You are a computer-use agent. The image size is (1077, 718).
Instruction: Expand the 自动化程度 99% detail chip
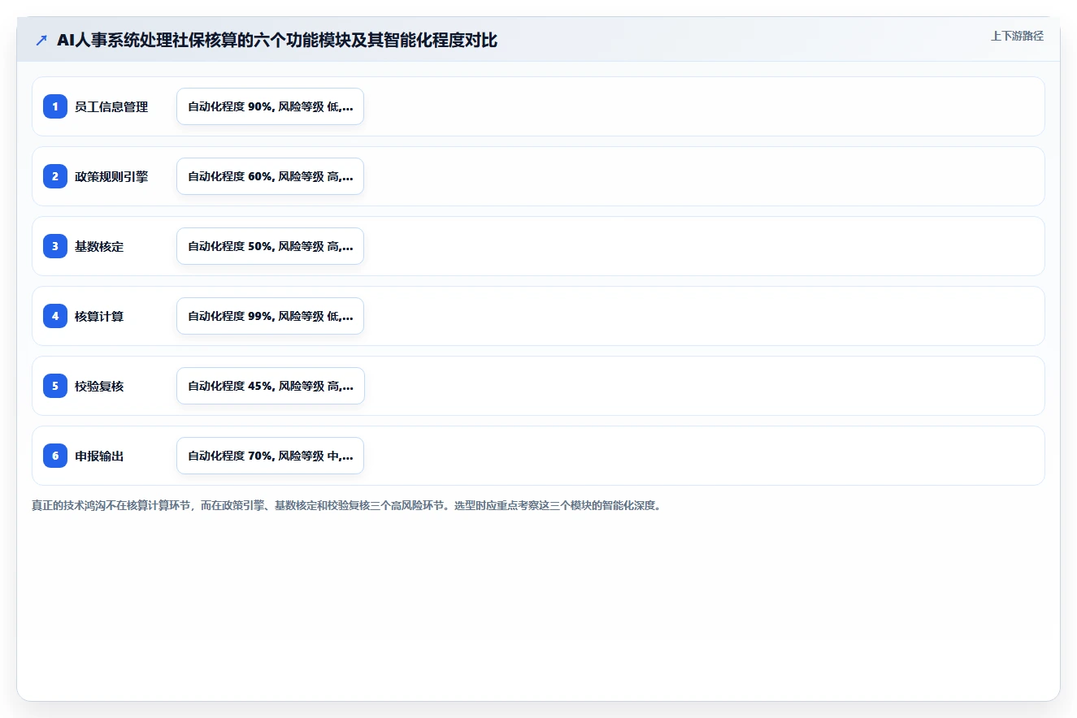click(270, 316)
